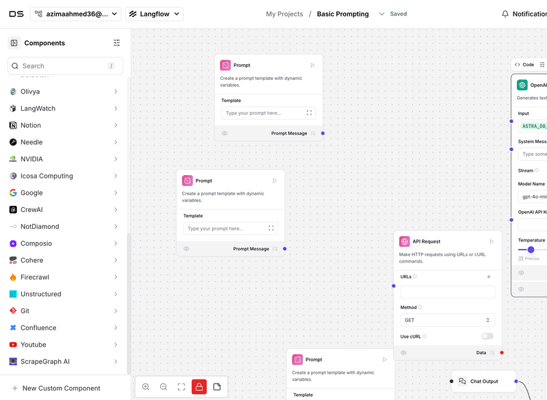547x400 pixels.
Task: Toggle the Use cURL switch
Action: click(x=487, y=336)
